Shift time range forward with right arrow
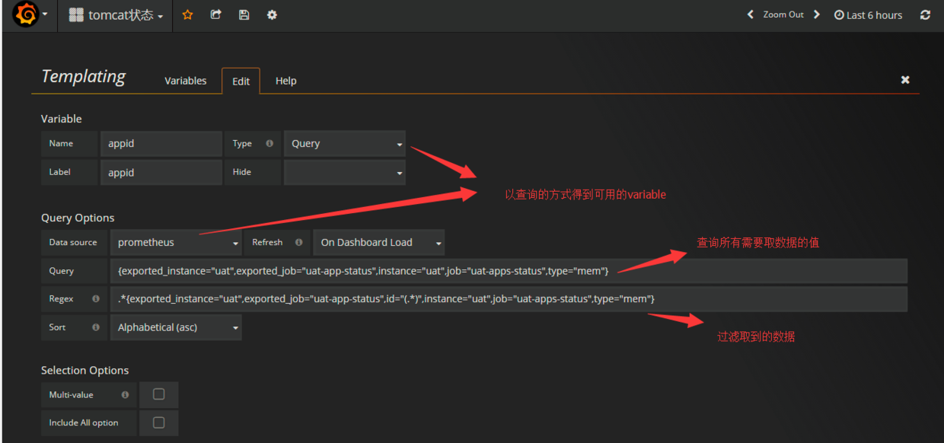944x443 pixels. click(x=817, y=14)
